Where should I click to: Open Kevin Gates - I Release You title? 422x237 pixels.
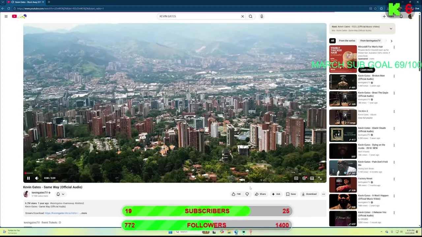coord(372,214)
